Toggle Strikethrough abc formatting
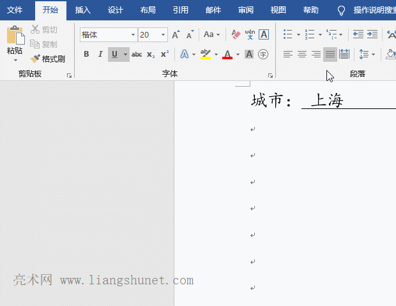Viewport: 396px width, 306px height. pyautogui.click(x=137, y=54)
